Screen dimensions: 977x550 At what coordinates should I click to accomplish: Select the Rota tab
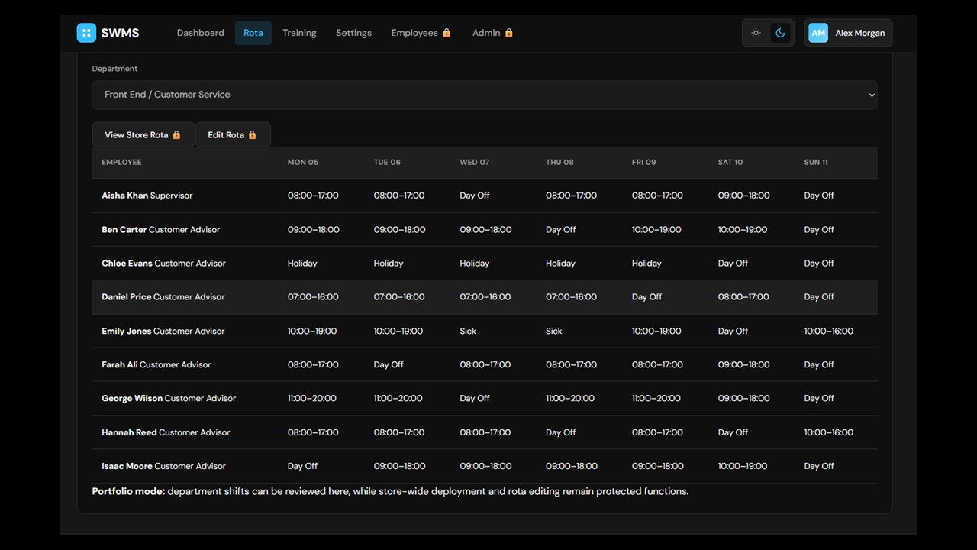point(253,33)
